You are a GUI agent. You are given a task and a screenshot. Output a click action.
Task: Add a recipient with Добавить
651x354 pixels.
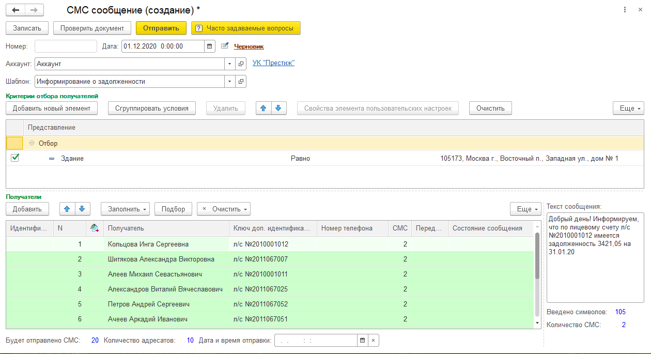[x=27, y=209]
